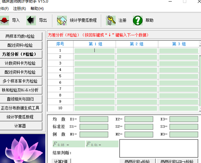
Task: Click the S3= standard deviation field
Action: pos(184,127)
